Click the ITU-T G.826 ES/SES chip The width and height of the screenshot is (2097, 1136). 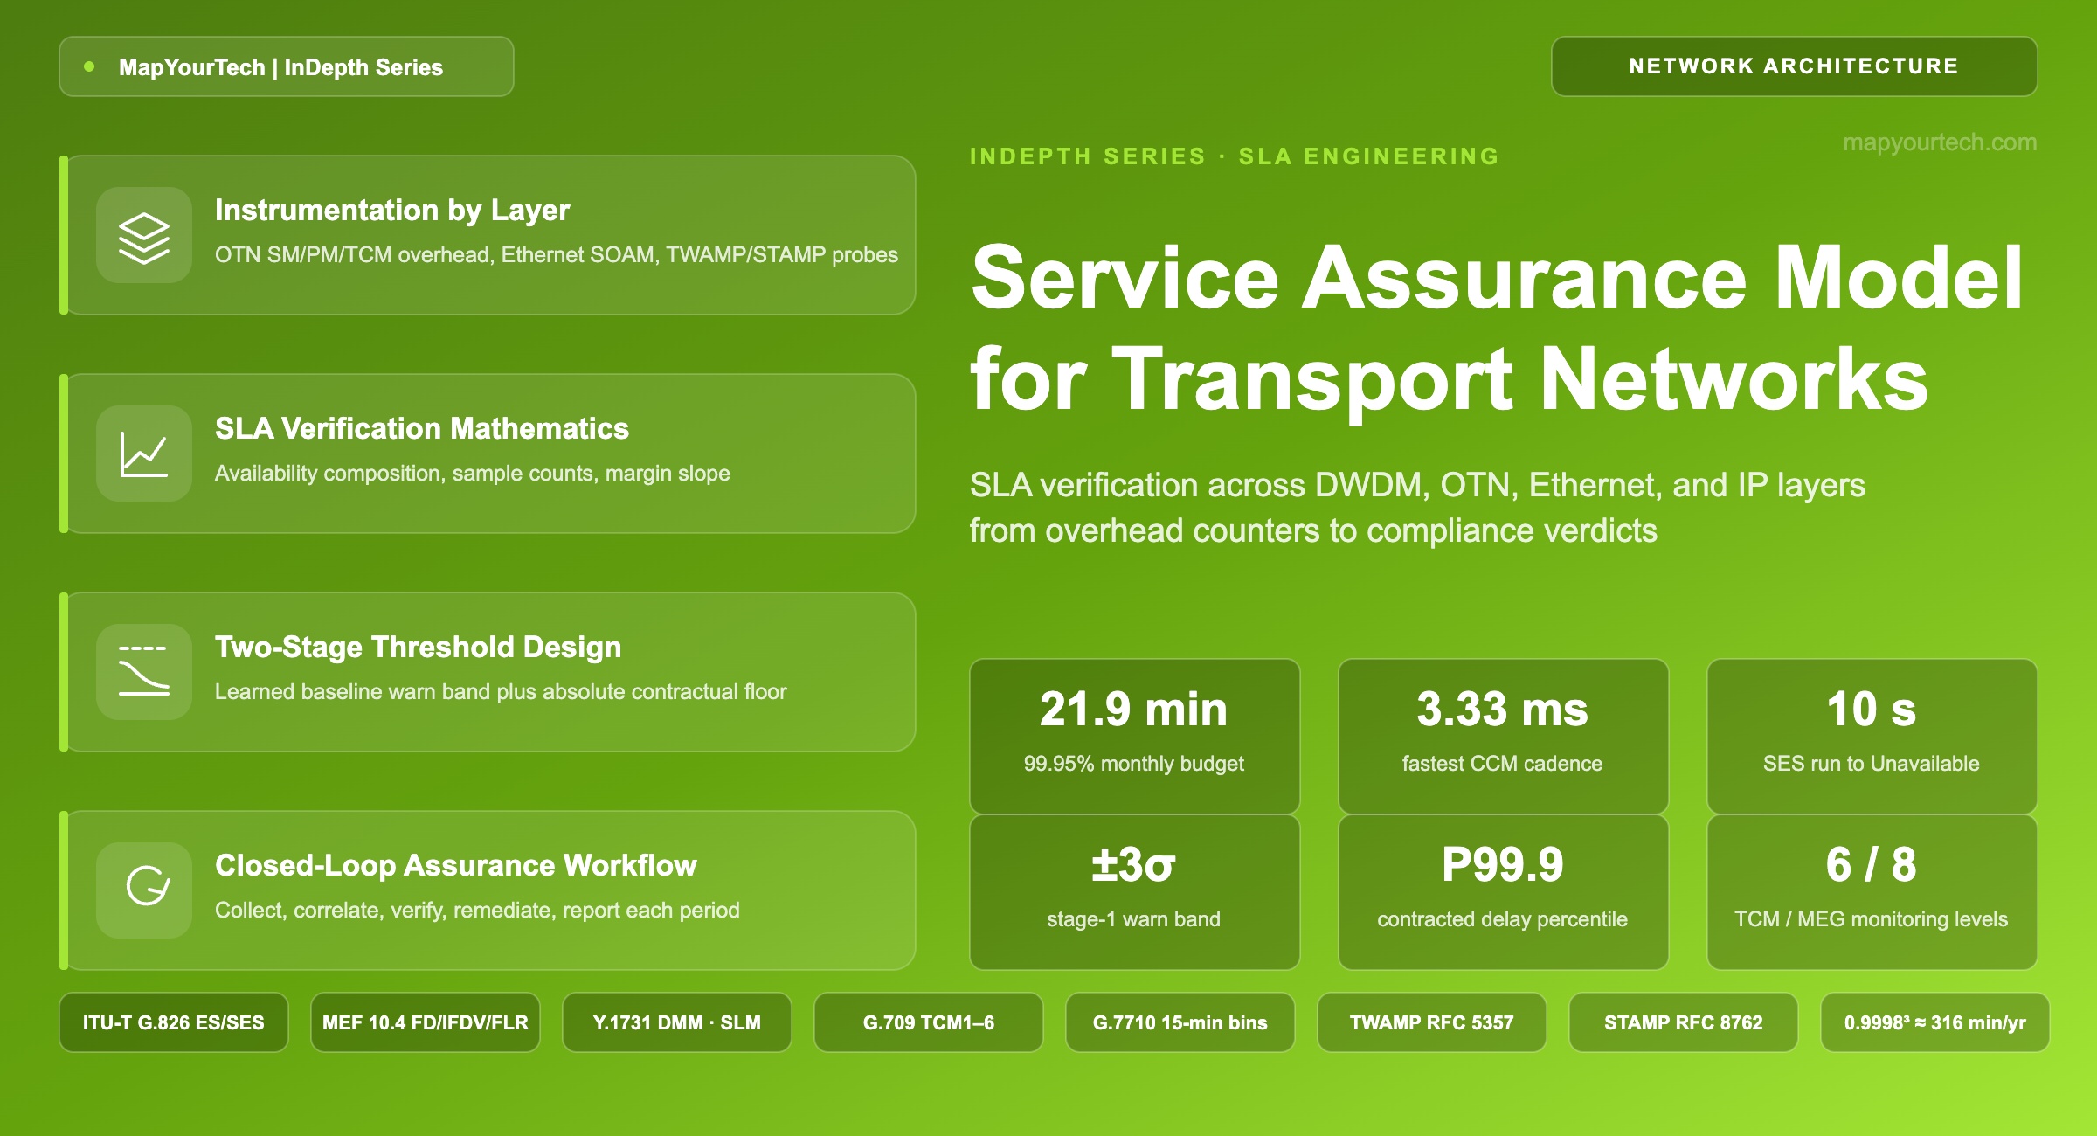[x=174, y=1022]
